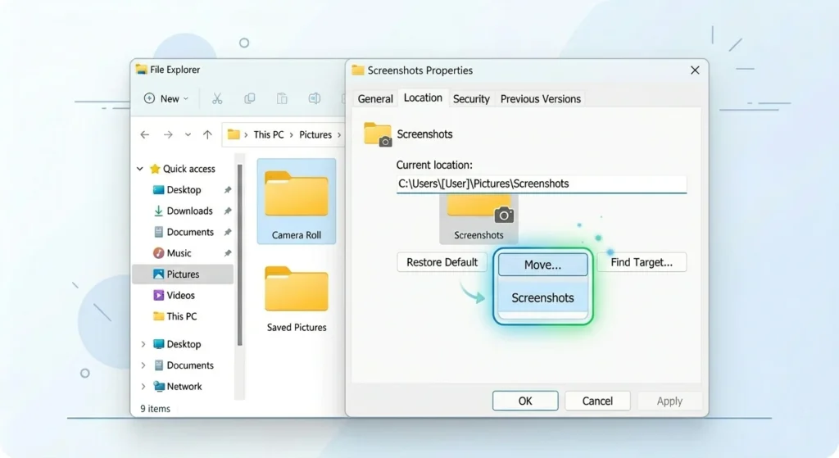Image resolution: width=839 pixels, height=458 pixels.
Task: Expand the Network tree node
Action: [x=143, y=386]
